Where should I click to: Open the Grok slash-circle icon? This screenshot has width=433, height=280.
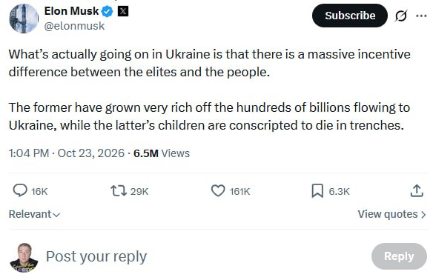coord(400,16)
